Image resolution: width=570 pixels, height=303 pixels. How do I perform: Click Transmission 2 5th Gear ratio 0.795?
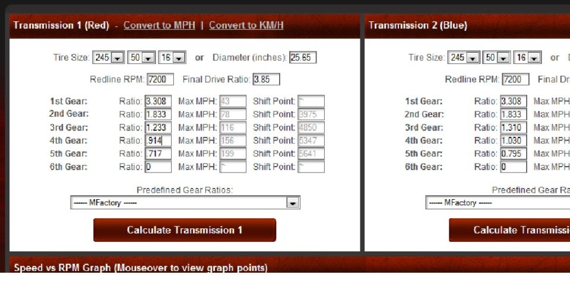[513, 154]
